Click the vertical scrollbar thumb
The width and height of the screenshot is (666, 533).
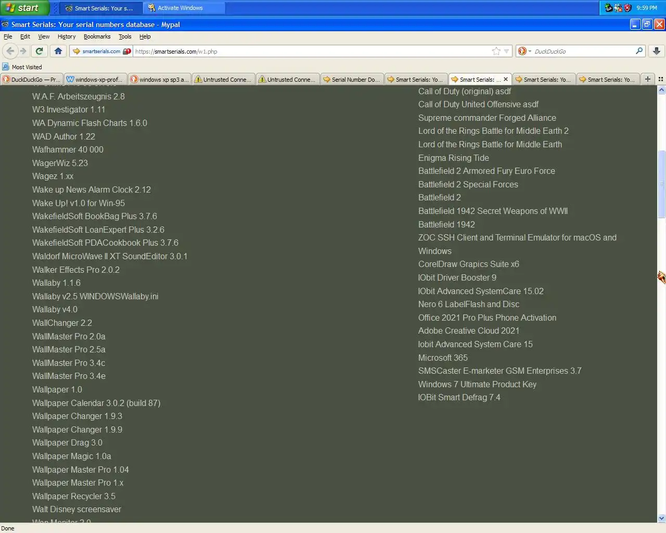tap(662, 184)
